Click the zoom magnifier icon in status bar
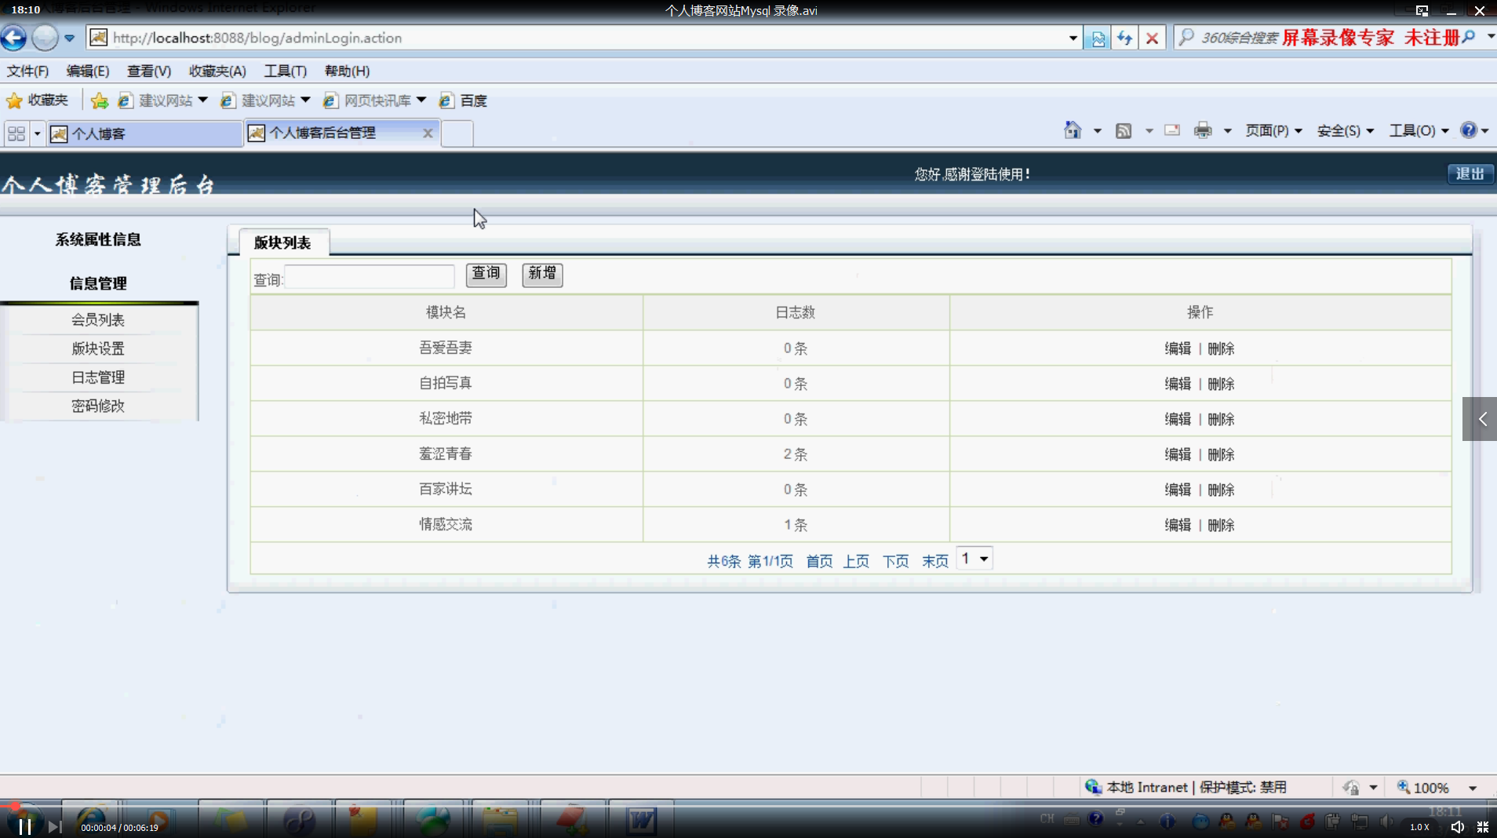Screen dimensions: 1497x838 (x=1404, y=787)
